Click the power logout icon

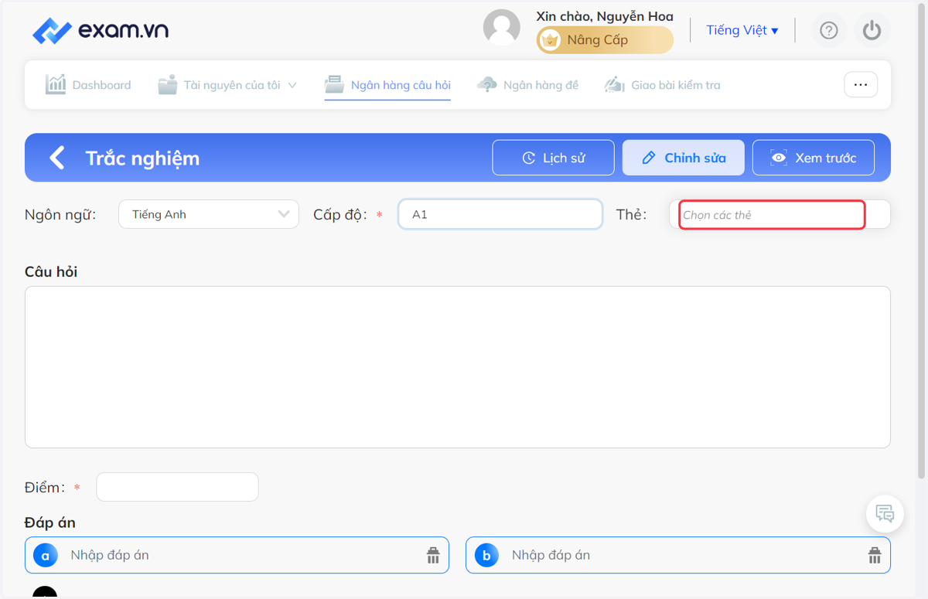(x=872, y=30)
